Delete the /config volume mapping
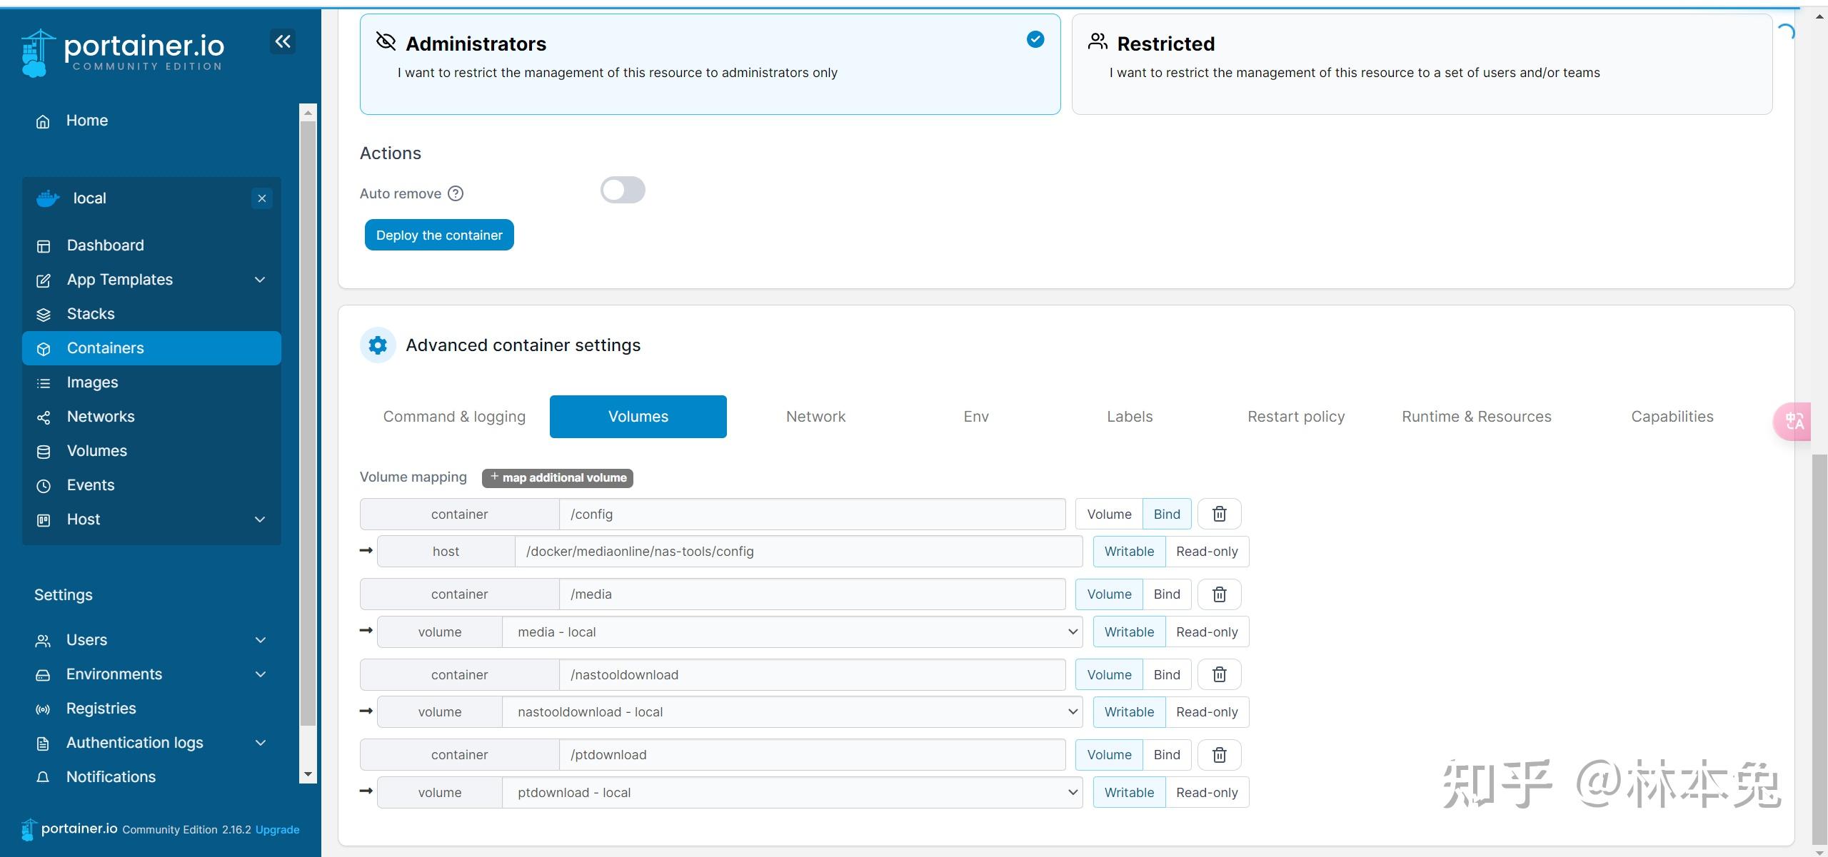 pyautogui.click(x=1219, y=514)
